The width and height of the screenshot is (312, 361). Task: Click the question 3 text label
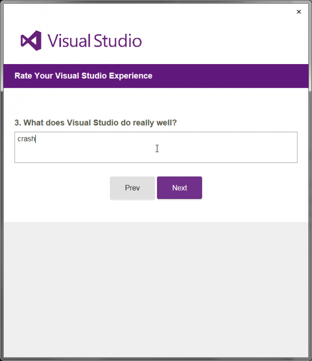pyautogui.click(x=96, y=123)
